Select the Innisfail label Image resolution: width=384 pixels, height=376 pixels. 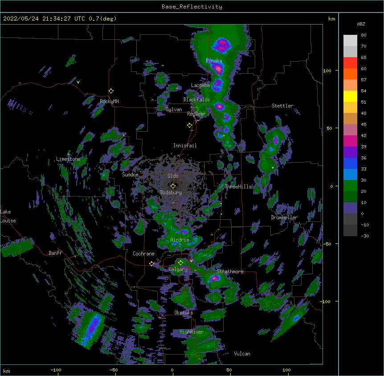coord(185,146)
